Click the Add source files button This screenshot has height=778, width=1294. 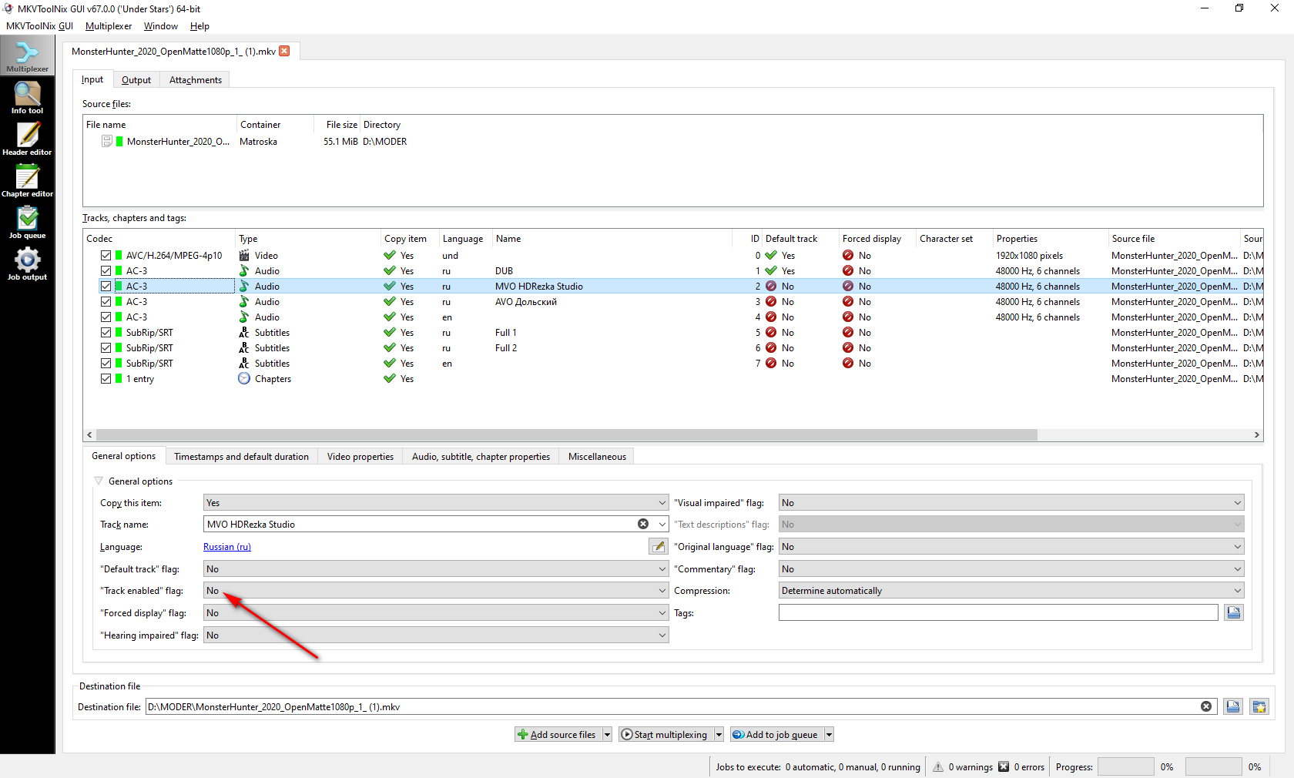(x=558, y=734)
